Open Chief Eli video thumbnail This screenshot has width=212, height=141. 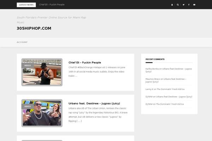pyautogui.click(x=42, y=72)
